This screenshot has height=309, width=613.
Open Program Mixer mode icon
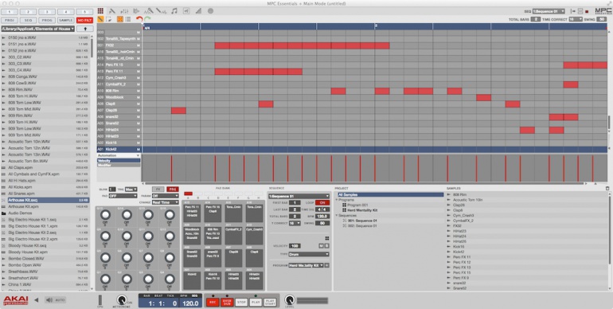125,11
